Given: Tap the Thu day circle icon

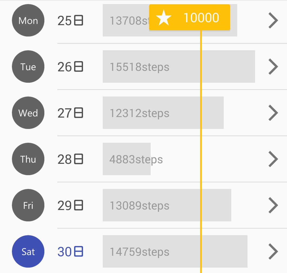Looking at the screenshot, I should [x=28, y=159].
